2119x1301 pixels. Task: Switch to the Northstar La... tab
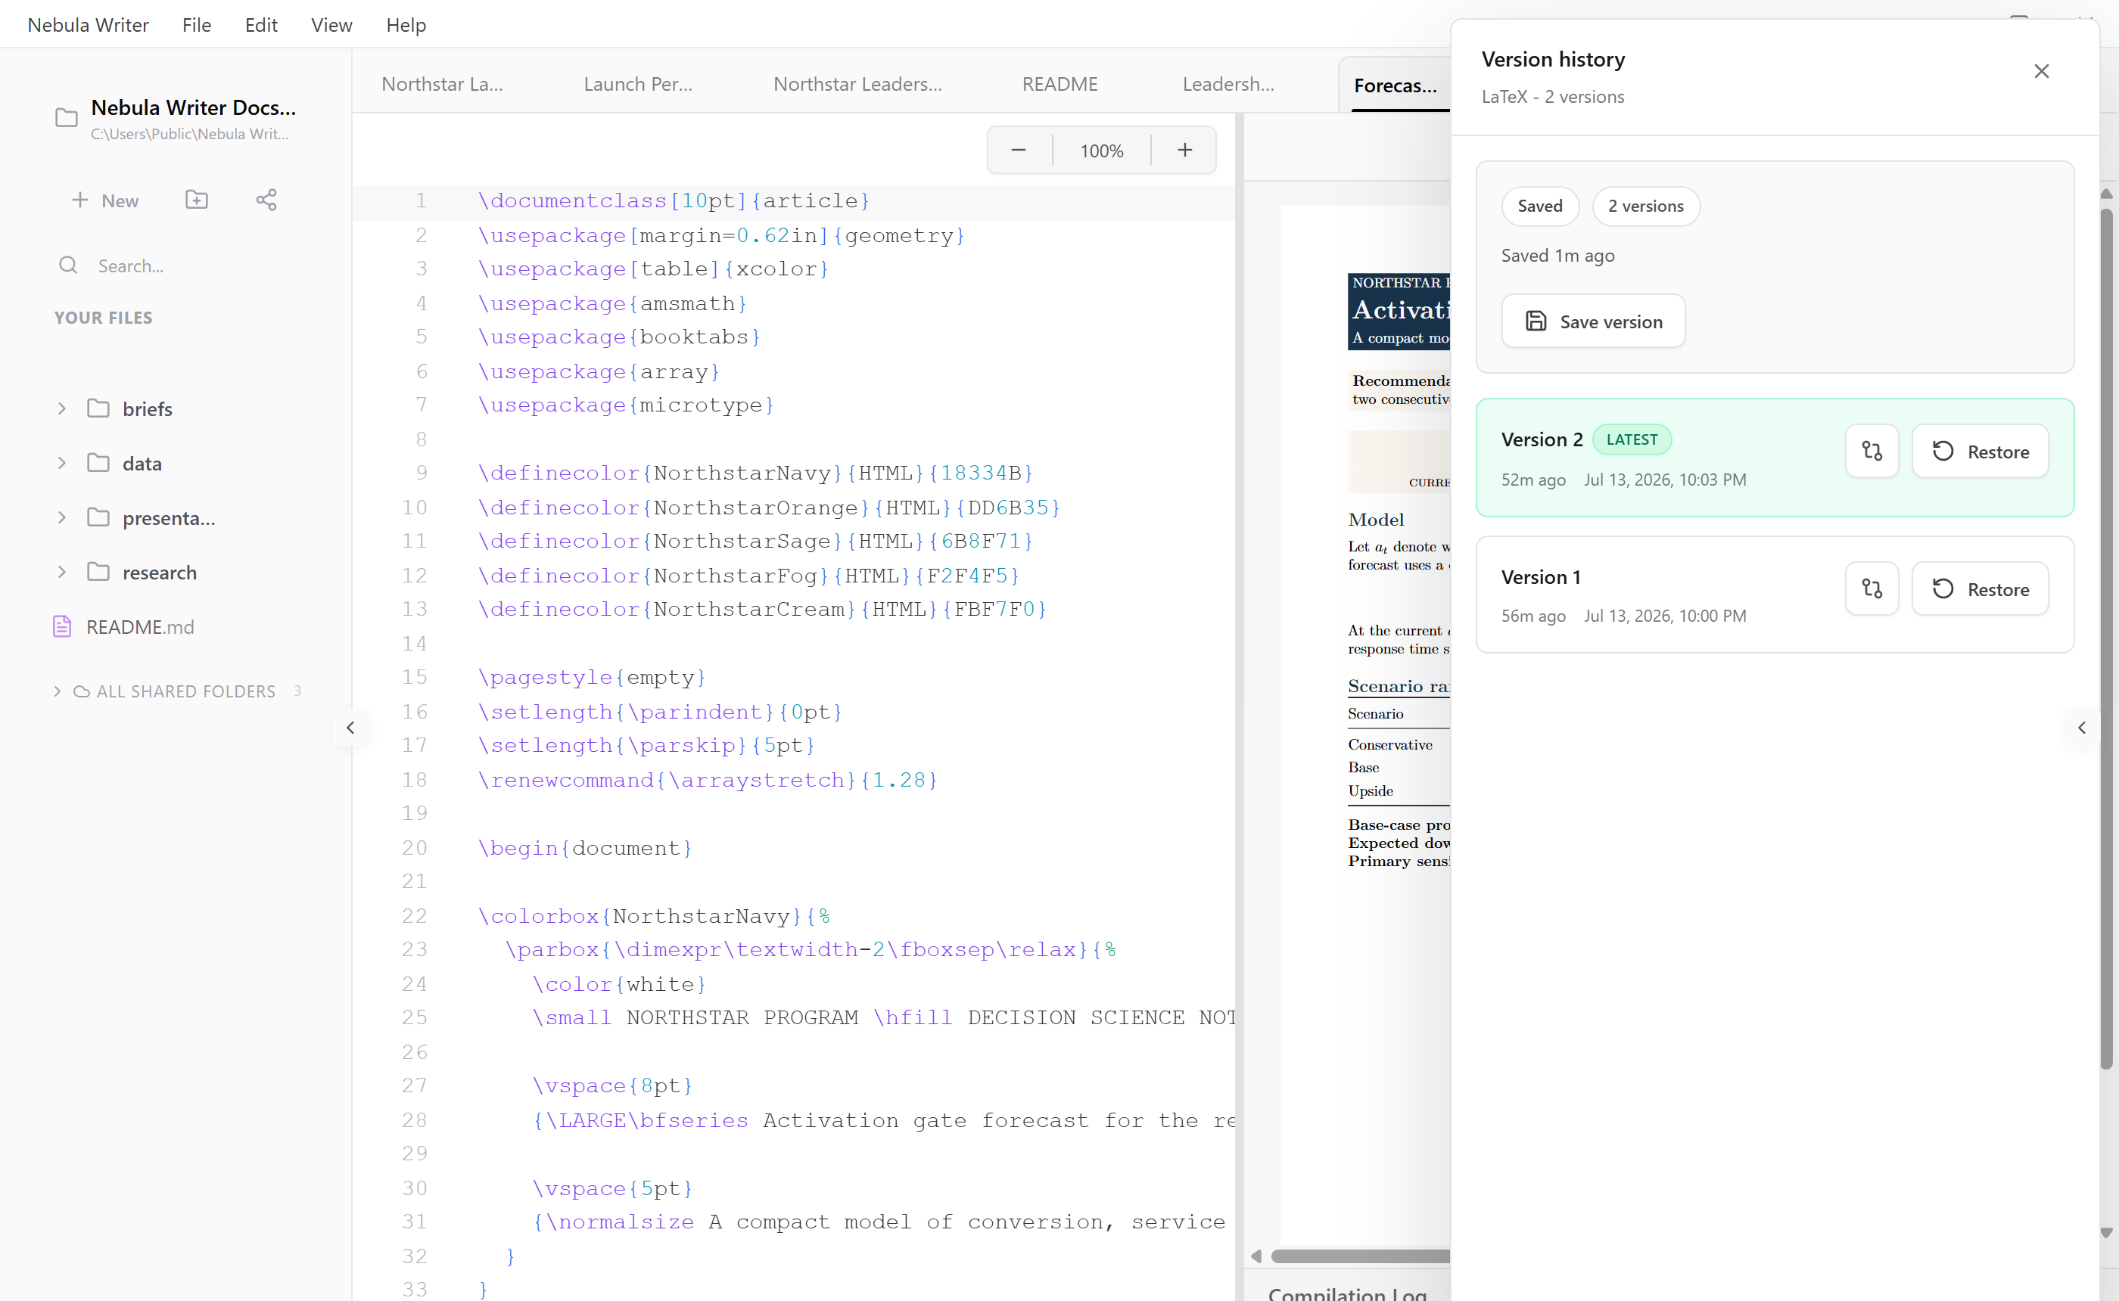click(x=441, y=84)
